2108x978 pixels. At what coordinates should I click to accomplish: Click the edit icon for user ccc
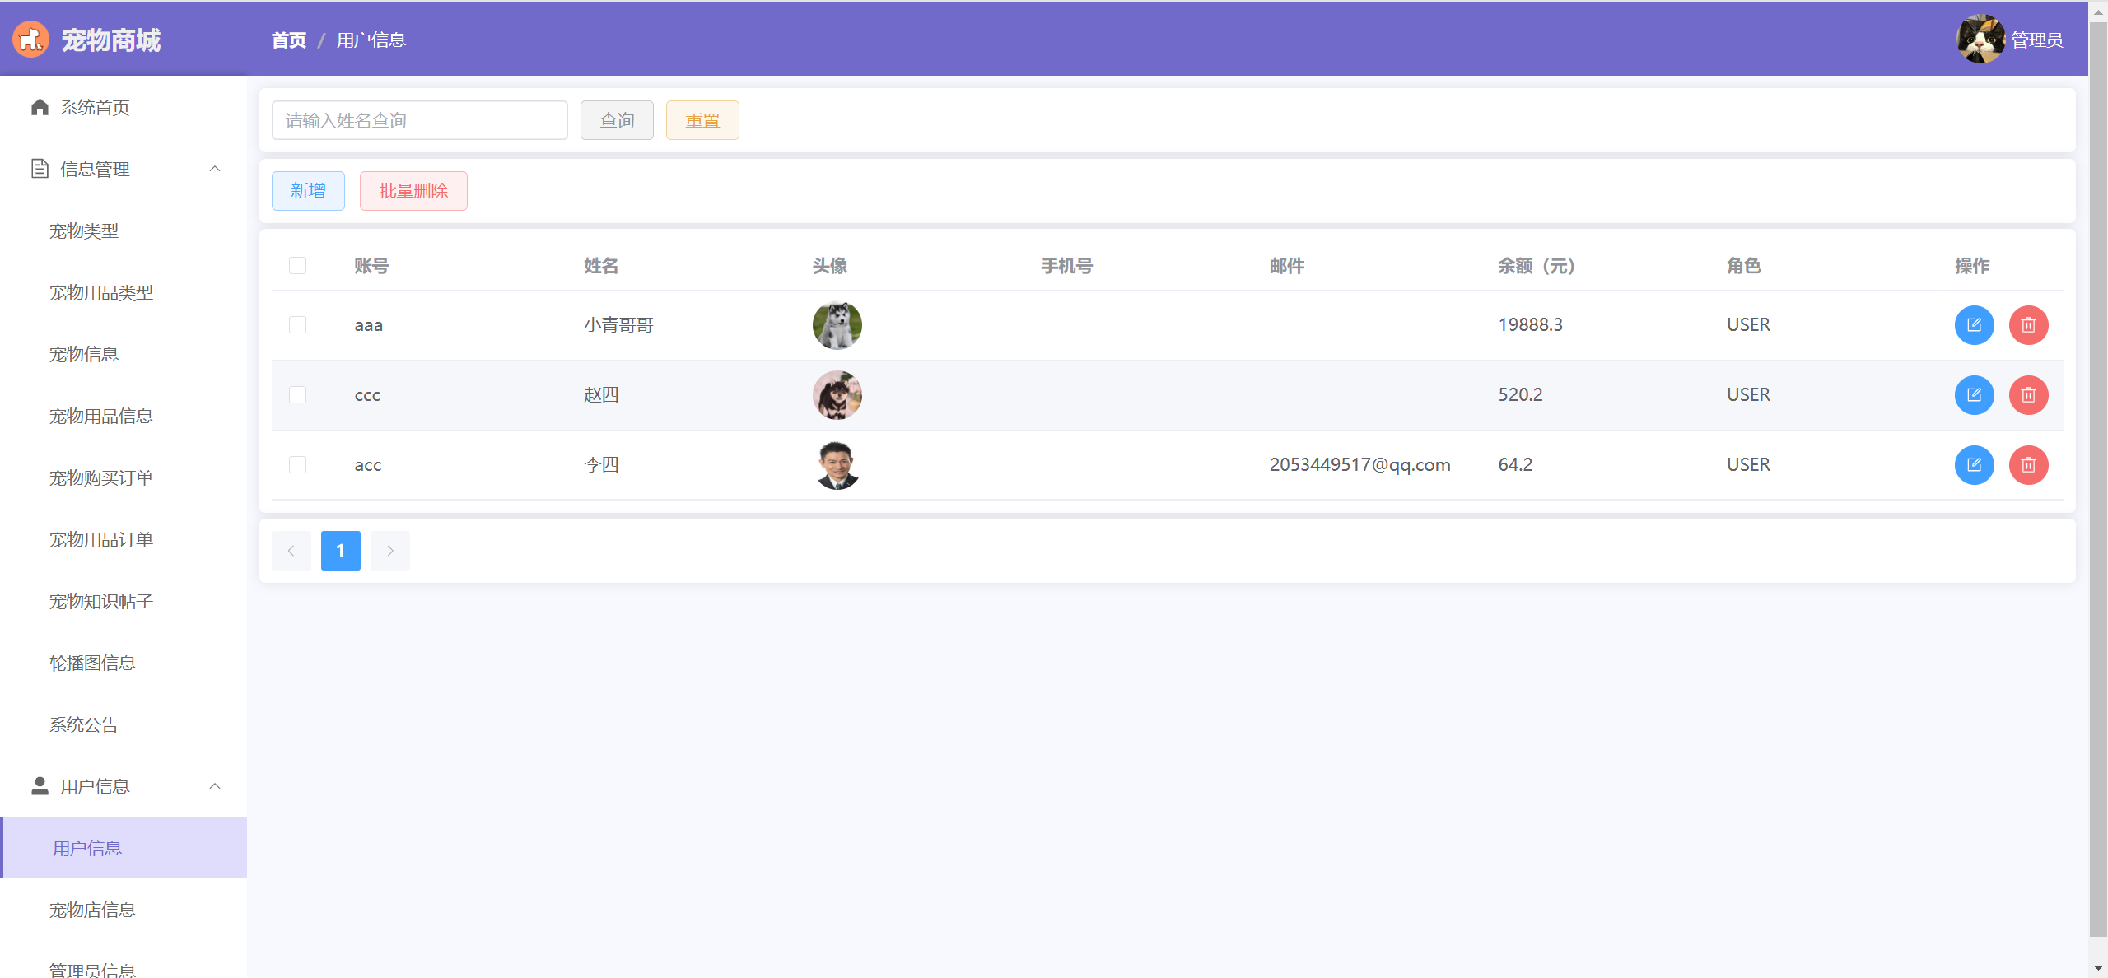(1974, 395)
